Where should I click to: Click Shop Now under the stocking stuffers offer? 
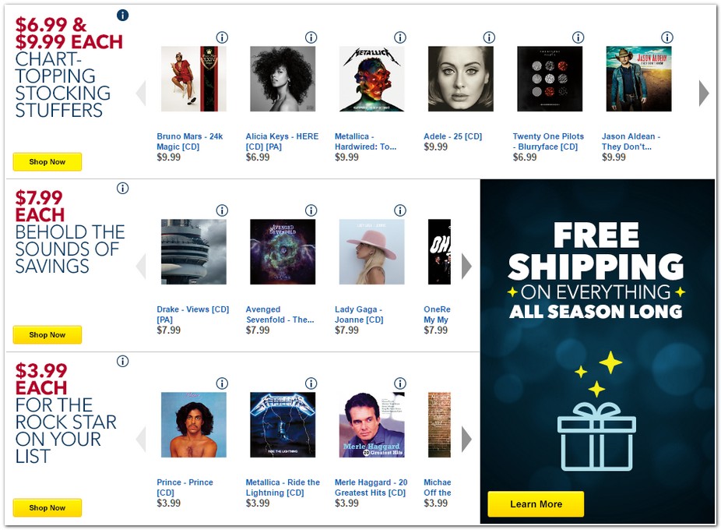(x=47, y=161)
